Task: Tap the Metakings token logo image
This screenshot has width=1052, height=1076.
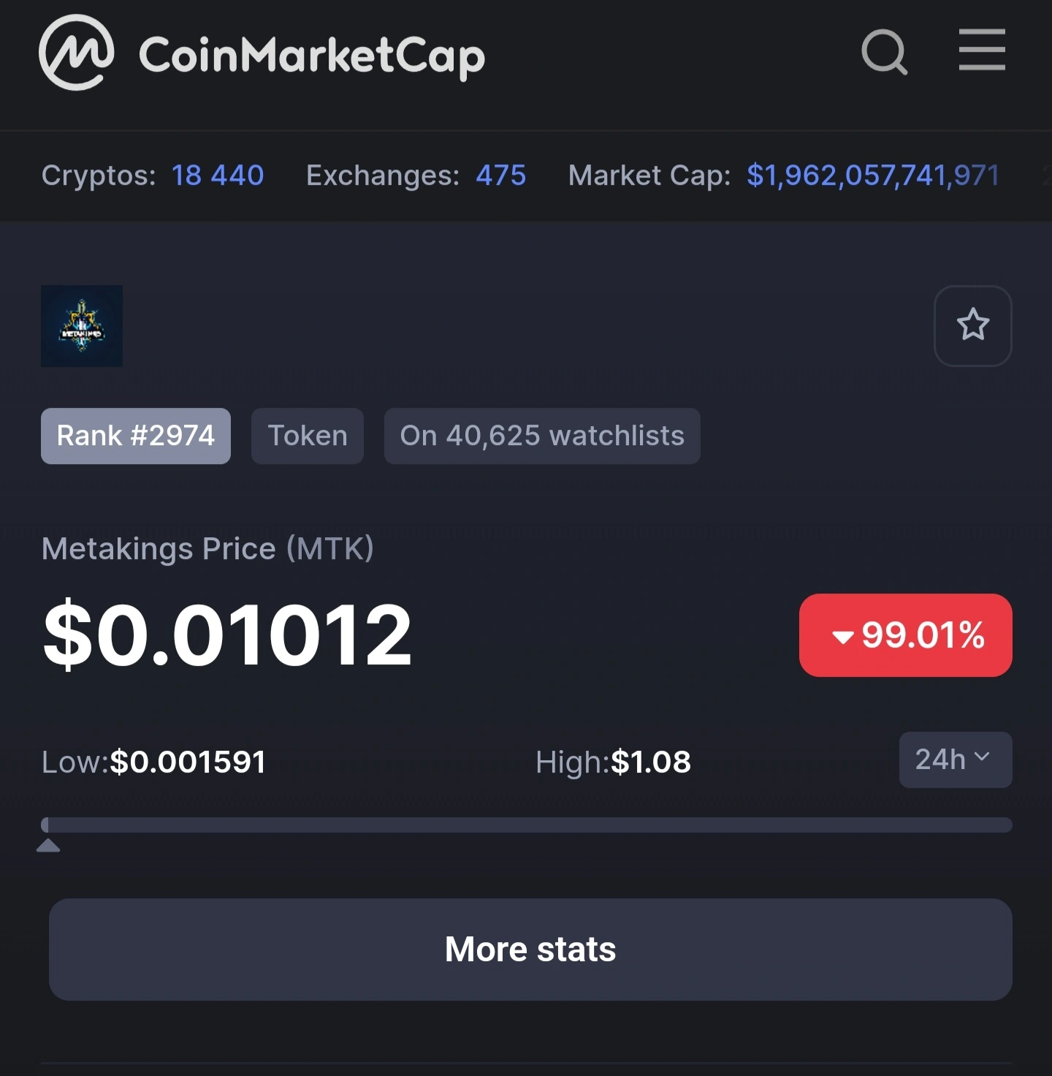Action: (82, 326)
